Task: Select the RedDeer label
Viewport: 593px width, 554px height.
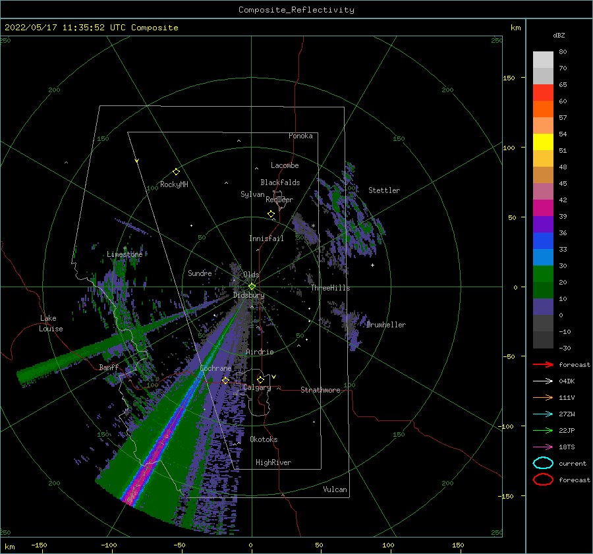Action: coord(279,200)
